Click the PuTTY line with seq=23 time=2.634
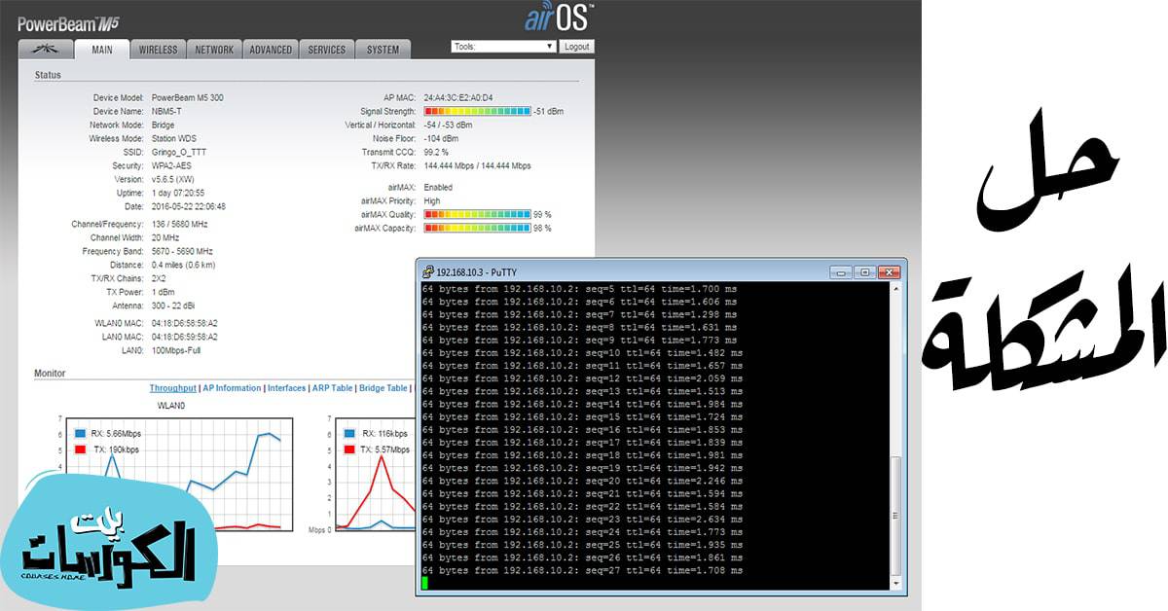 (x=582, y=520)
